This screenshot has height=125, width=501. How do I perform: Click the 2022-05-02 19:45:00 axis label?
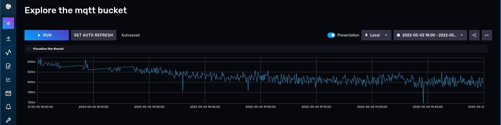click(x=428, y=107)
